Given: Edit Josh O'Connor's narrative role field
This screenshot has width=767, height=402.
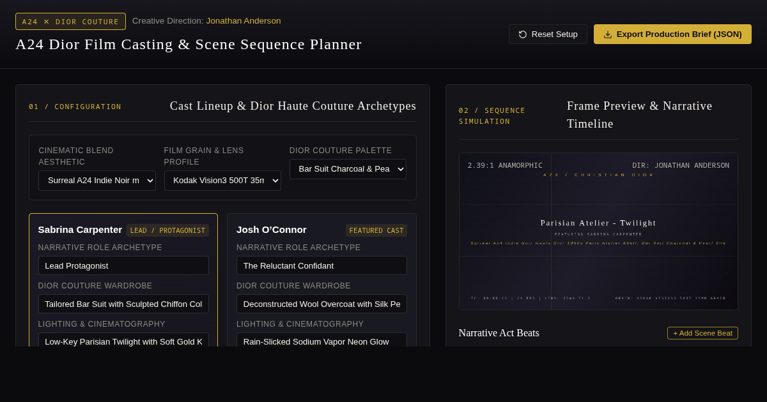Looking at the screenshot, I should pyautogui.click(x=322, y=265).
